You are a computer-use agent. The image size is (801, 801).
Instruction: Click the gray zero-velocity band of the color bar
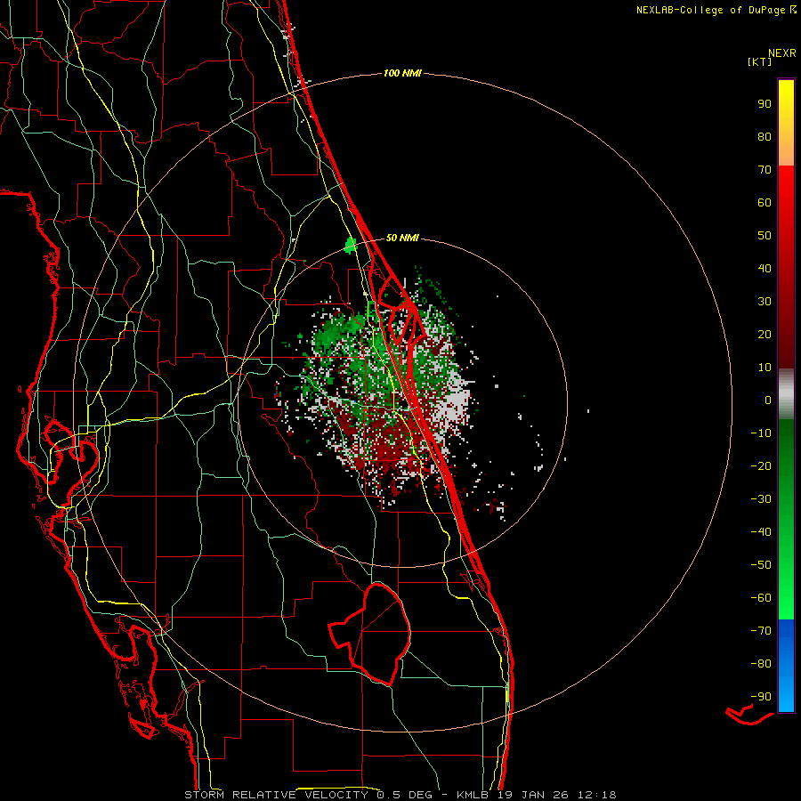click(786, 394)
